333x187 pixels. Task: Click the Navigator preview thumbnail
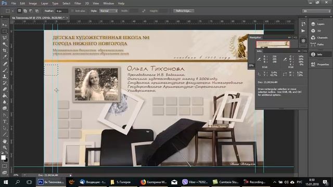click(x=273, y=44)
